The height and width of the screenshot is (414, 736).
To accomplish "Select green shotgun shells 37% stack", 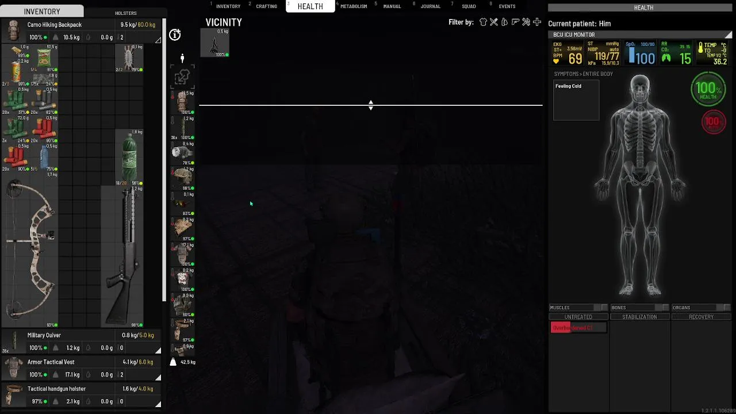I will [x=16, y=100].
